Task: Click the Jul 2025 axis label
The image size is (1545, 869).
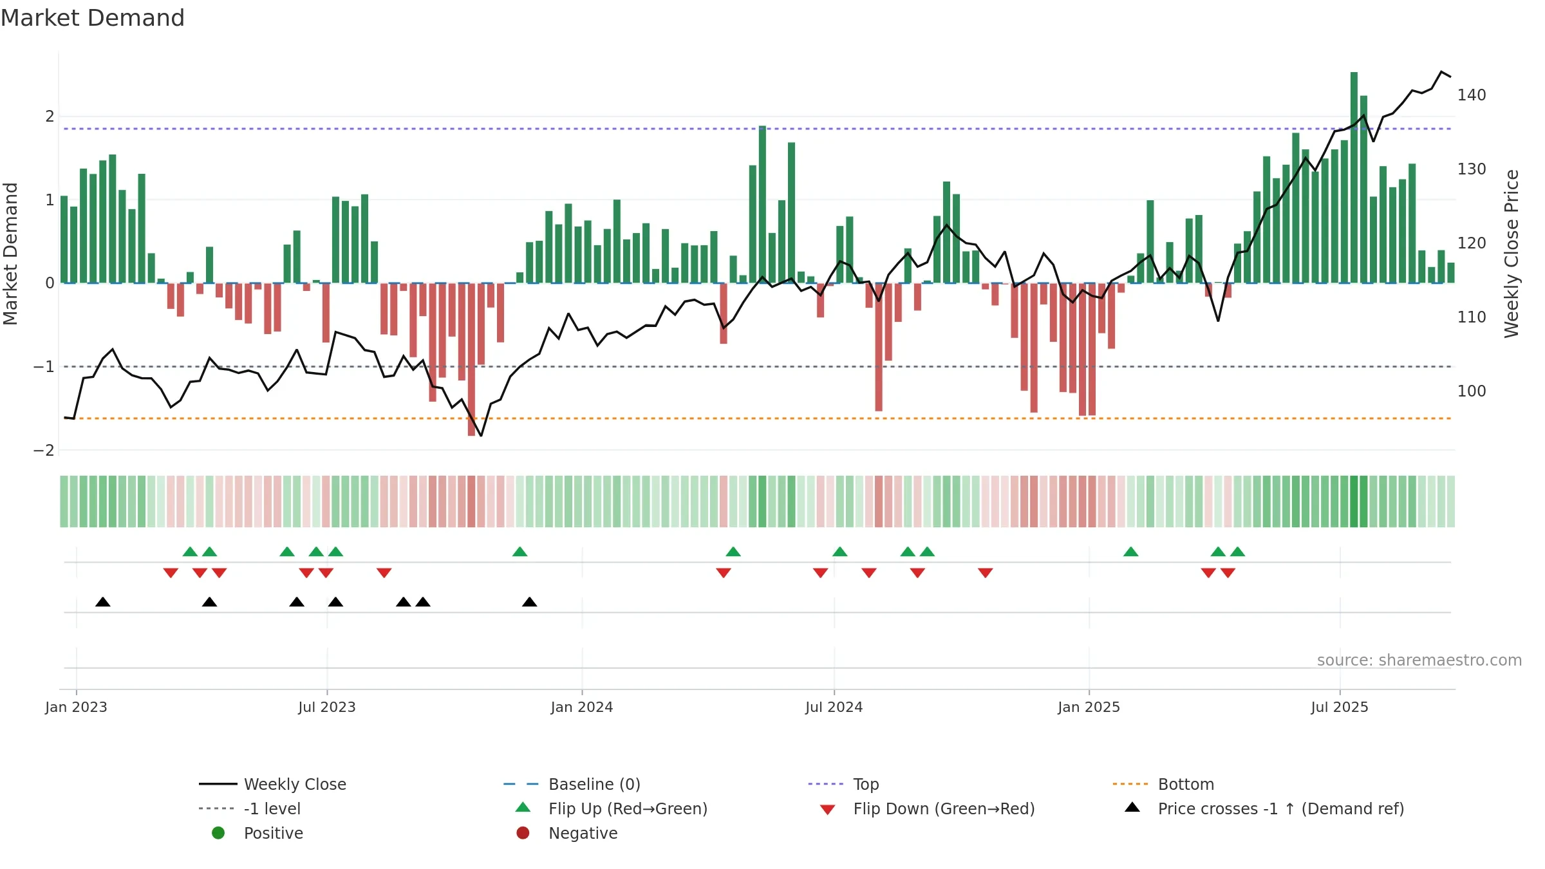Action: click(1340, 707)
